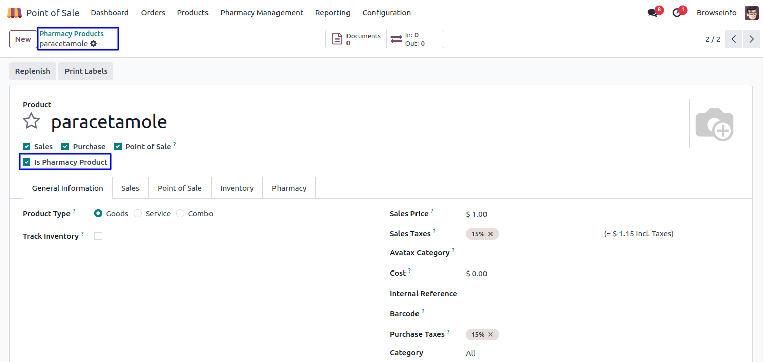Switch to the Pharmacy tab
763x362 pixels.
pyautogui.click(x=289, y=188)
